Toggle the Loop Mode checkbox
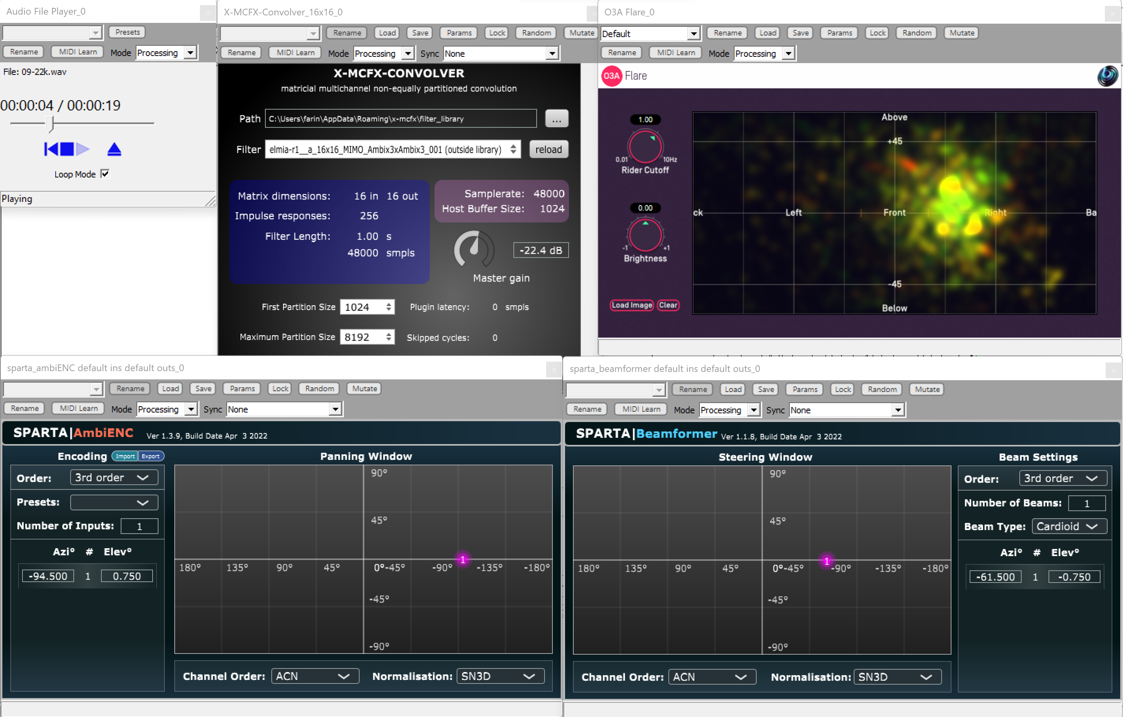Image resolution: width=1123 pixels, height=717 pixels. pos(105,174)
